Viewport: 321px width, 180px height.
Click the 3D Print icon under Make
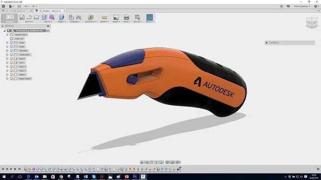[x=126, y=17]
